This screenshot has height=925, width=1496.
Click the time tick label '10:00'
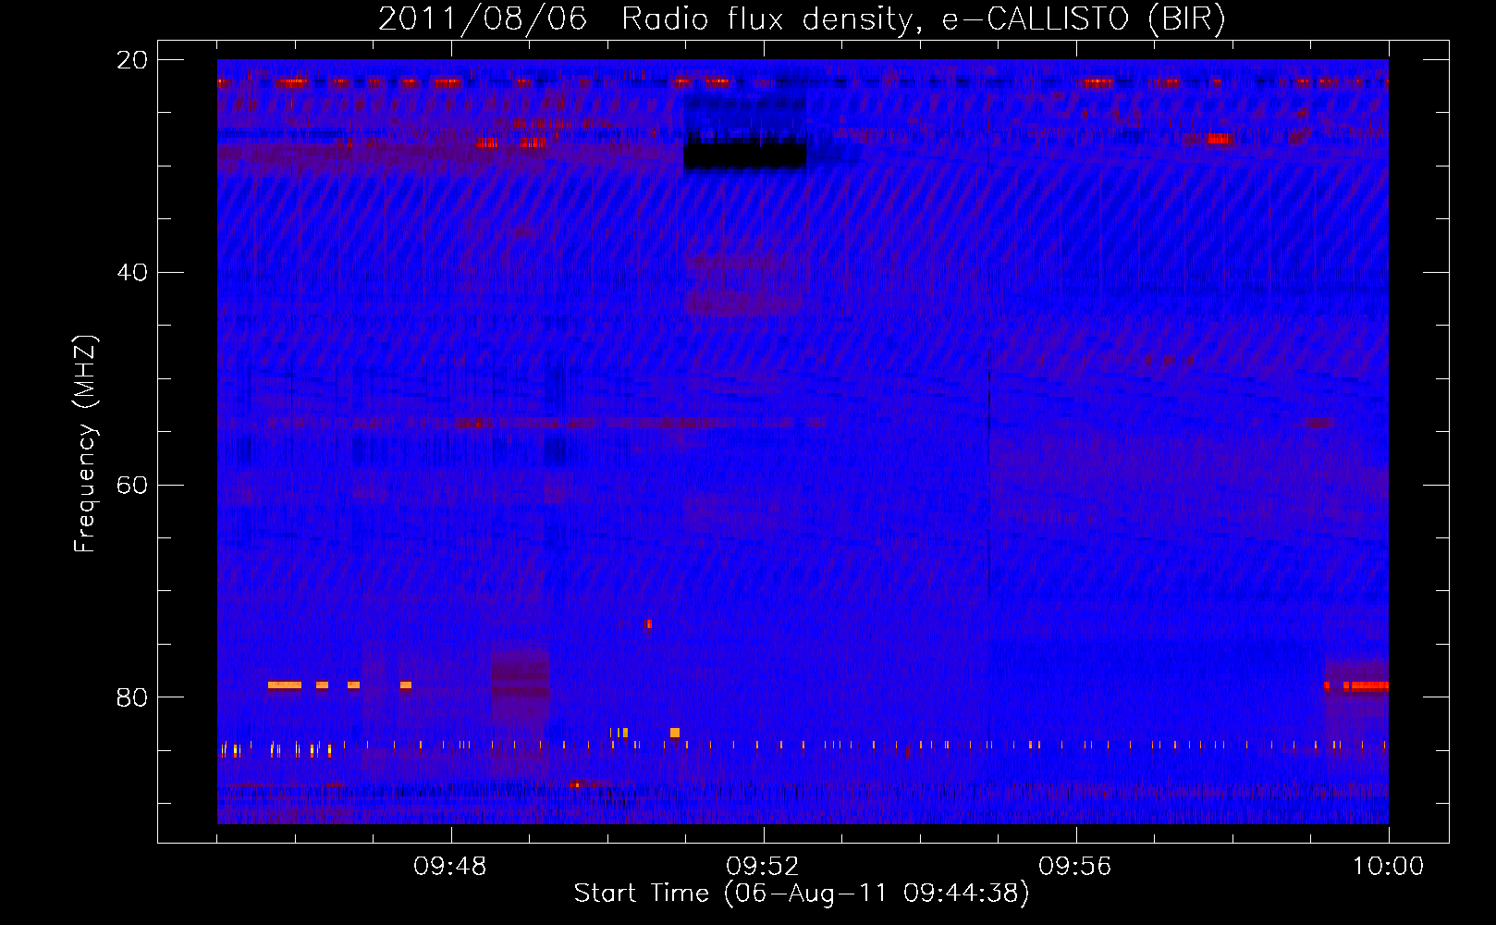1389,867
